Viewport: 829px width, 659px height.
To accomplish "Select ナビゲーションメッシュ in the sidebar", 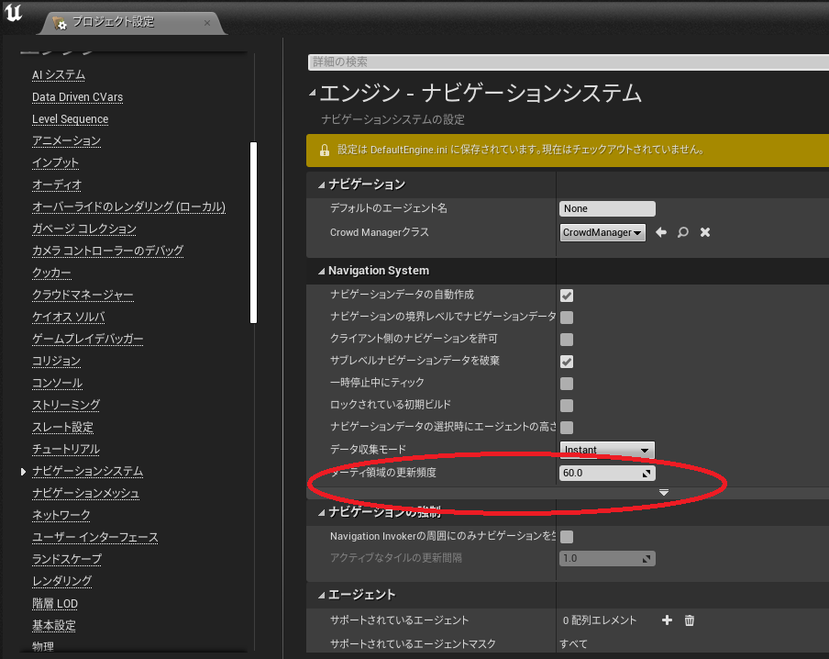I will tap(85, 494).
